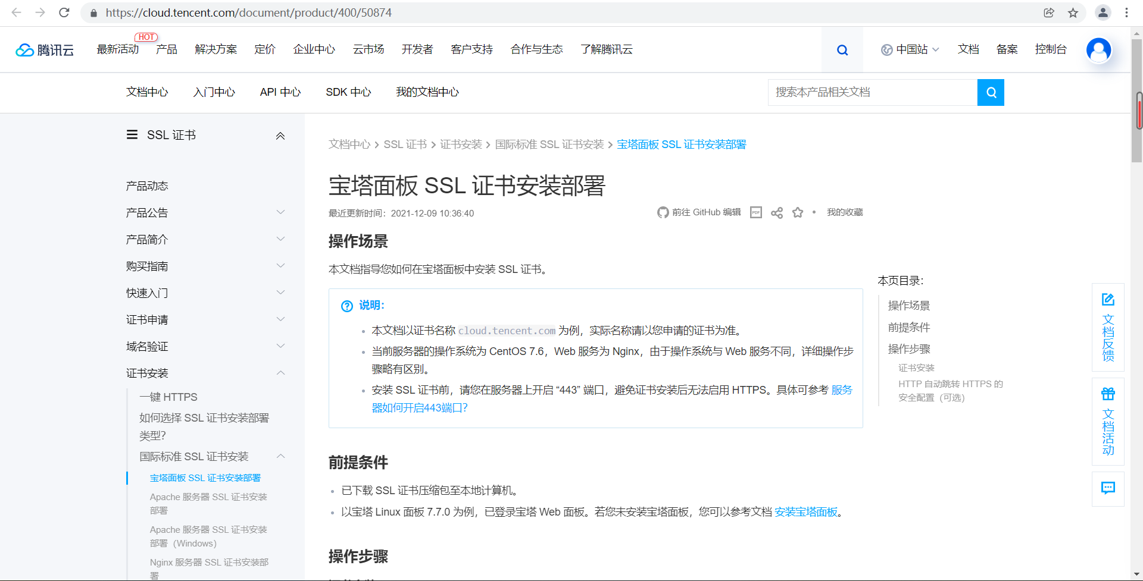This screenshot has height=581, width=1143.
Task: Open 我的收藏 link
Action: click(x=845, y=212)
